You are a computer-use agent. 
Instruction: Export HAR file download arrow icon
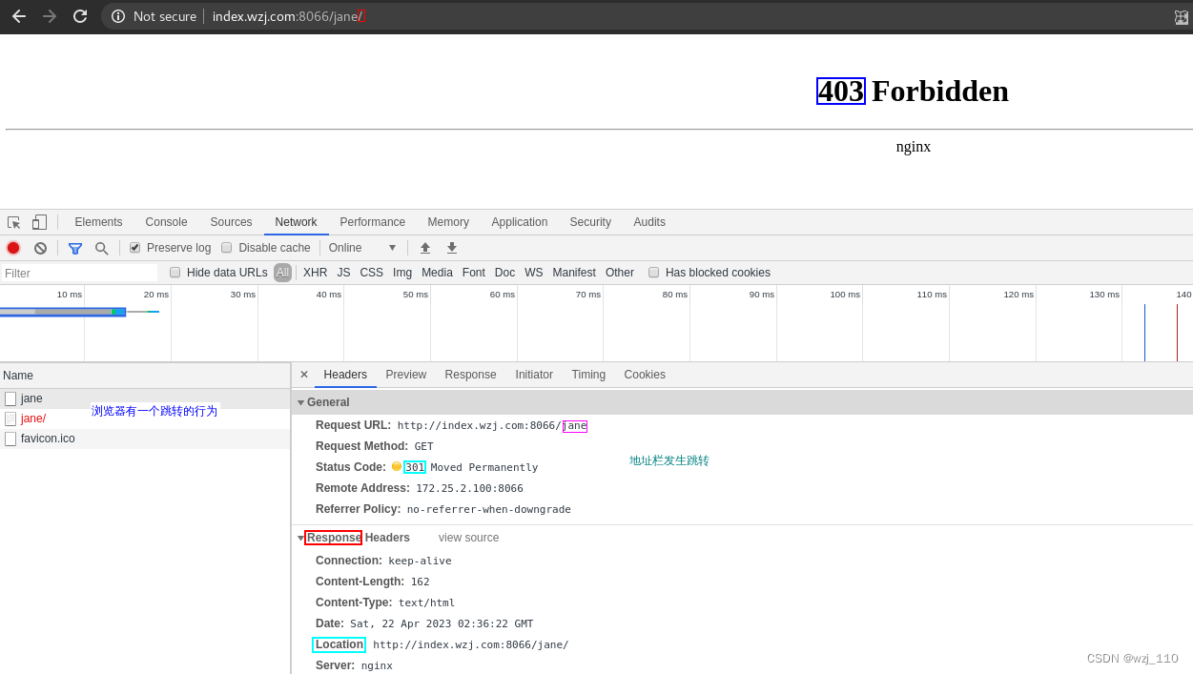click(x=452, y=248)
